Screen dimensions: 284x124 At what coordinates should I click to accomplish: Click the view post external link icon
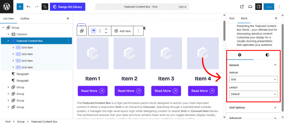click(x=242, y=7)
